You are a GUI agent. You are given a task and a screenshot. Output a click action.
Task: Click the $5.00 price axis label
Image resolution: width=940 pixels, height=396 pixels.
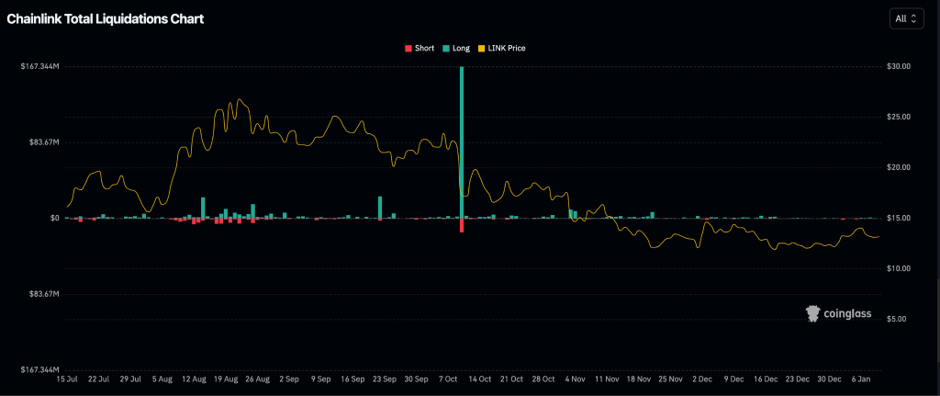coord(899,319)
